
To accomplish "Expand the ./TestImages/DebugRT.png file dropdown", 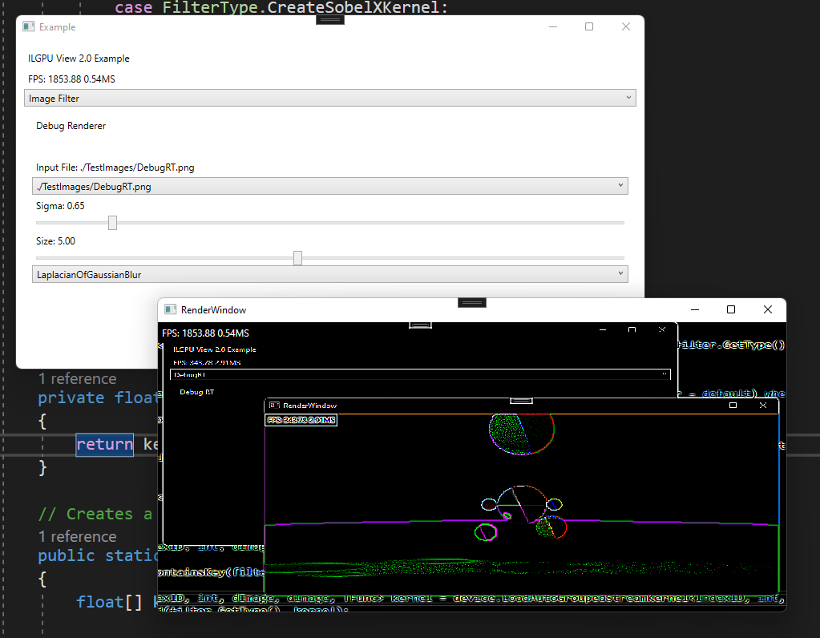I will coord(330,186).
